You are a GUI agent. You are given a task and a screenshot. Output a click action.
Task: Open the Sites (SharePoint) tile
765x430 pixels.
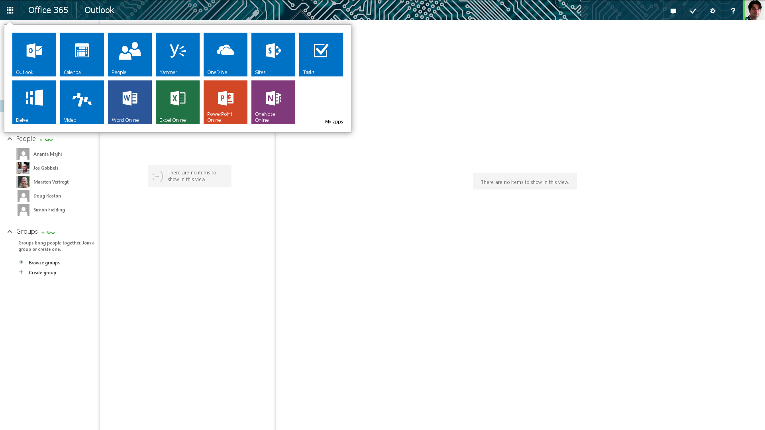(273, 55)
